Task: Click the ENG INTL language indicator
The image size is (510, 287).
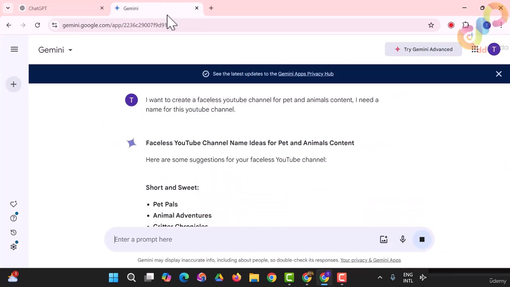Action: tap(408, 277)
